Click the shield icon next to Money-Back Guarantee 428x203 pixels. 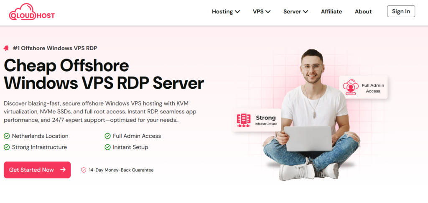click(84, 170)
